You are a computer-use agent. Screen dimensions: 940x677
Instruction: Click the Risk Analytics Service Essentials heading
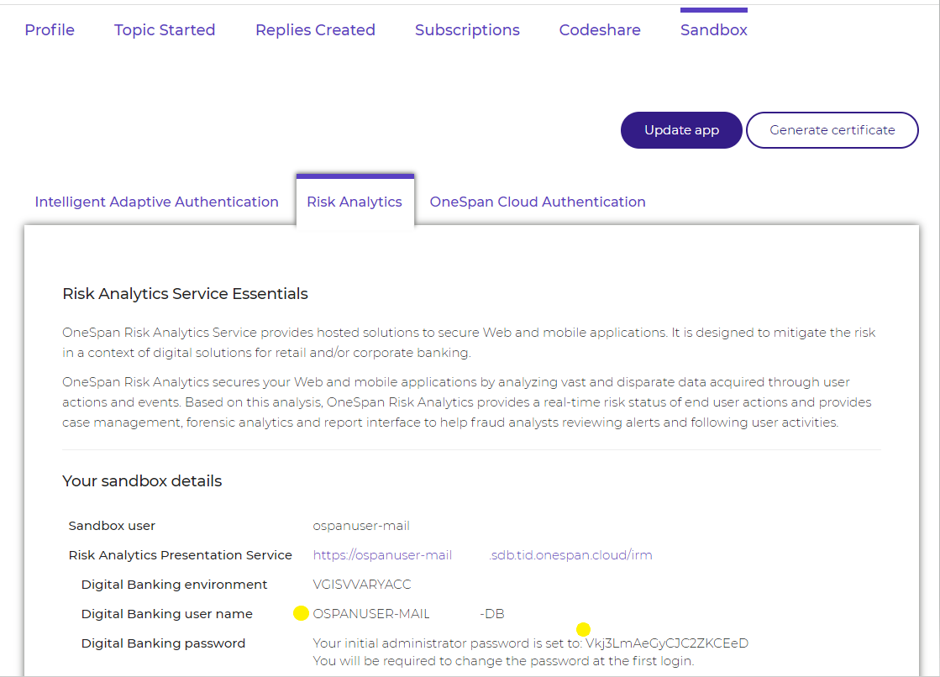(186, 294)
